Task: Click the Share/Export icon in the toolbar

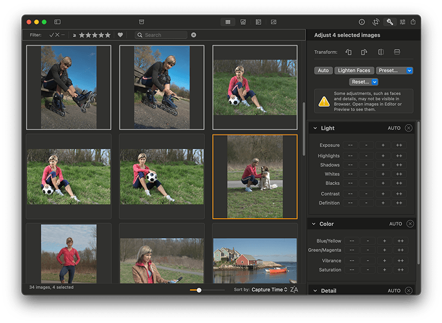Action: (x=413, y=22)
